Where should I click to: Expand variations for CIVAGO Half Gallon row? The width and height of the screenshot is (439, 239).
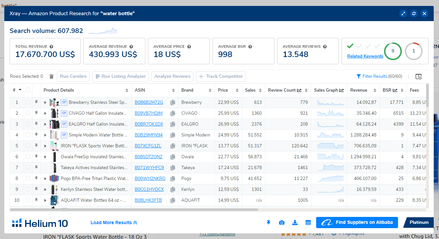point(45,113)
